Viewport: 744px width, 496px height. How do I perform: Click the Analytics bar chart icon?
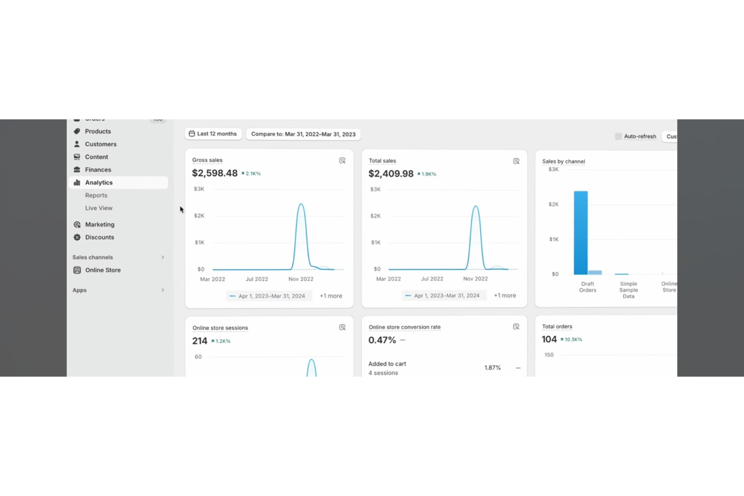[x=77, y=182]
